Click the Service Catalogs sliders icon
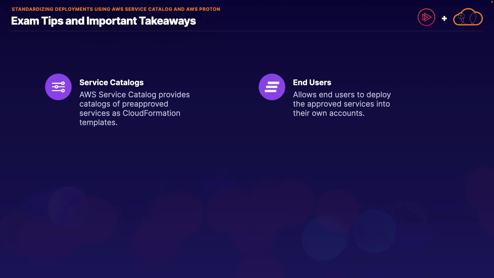Image resolution: width=494 pixels, height=278 pixels. pyautogui.click(x=58, y=87)
